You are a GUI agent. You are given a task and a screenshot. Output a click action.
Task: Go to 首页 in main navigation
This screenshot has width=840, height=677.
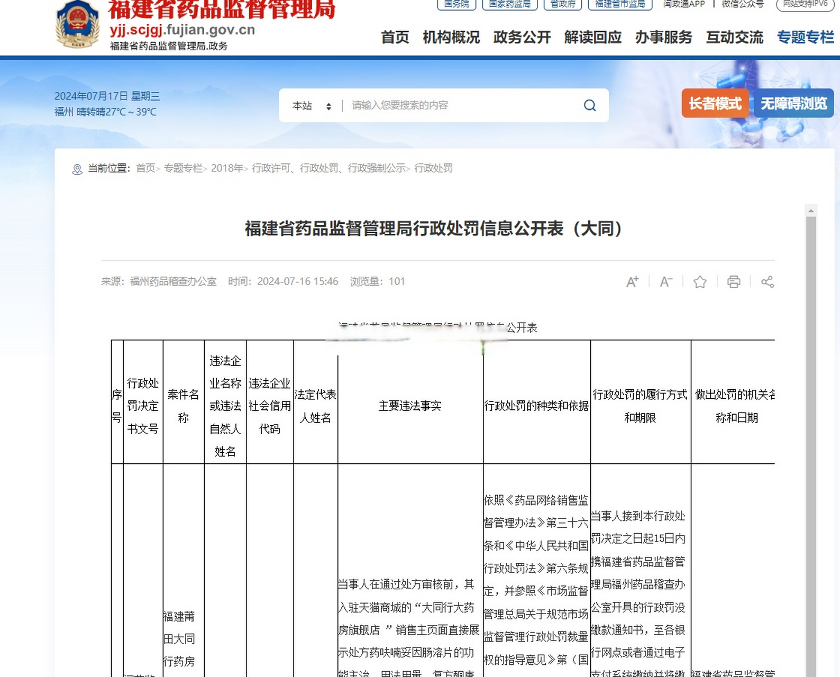click(x=395, y=38)
